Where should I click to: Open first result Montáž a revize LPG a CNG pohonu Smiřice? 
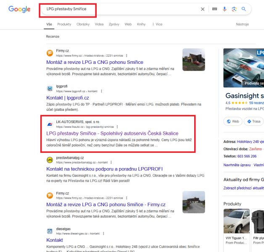click(95, 62)
